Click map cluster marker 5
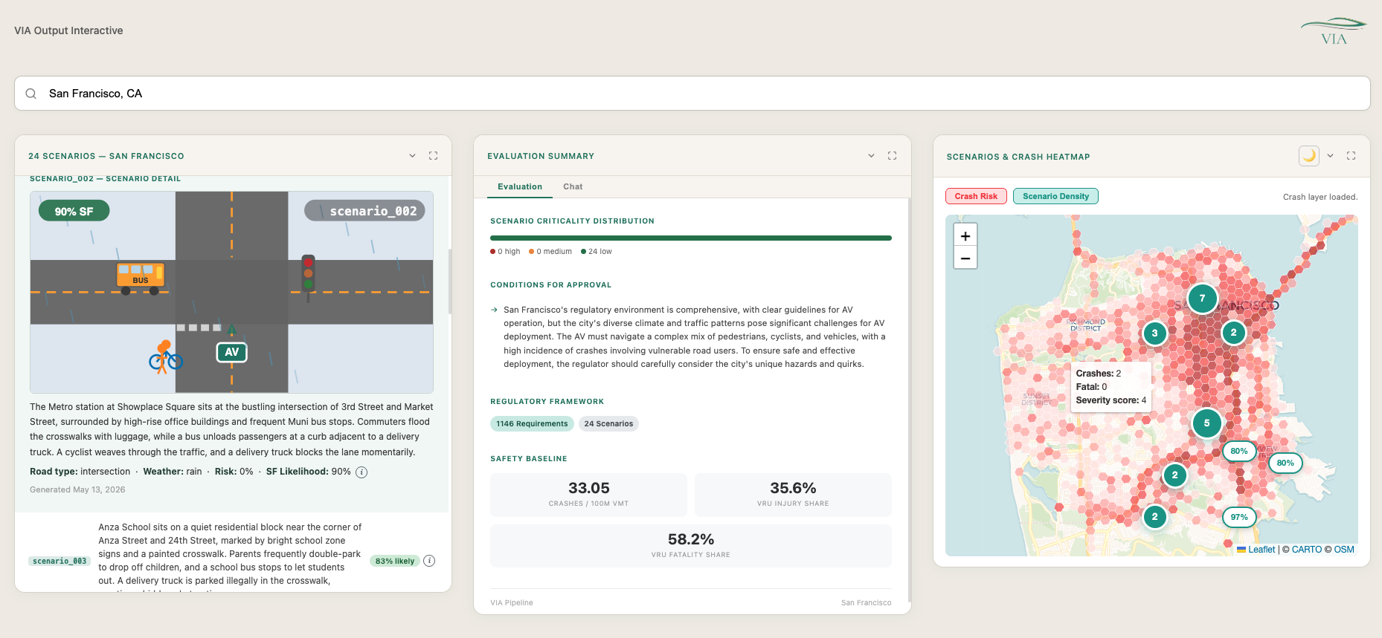The width and height of the screenshot is (1382, 638). pyautogui.click(x=1206, y=423)
